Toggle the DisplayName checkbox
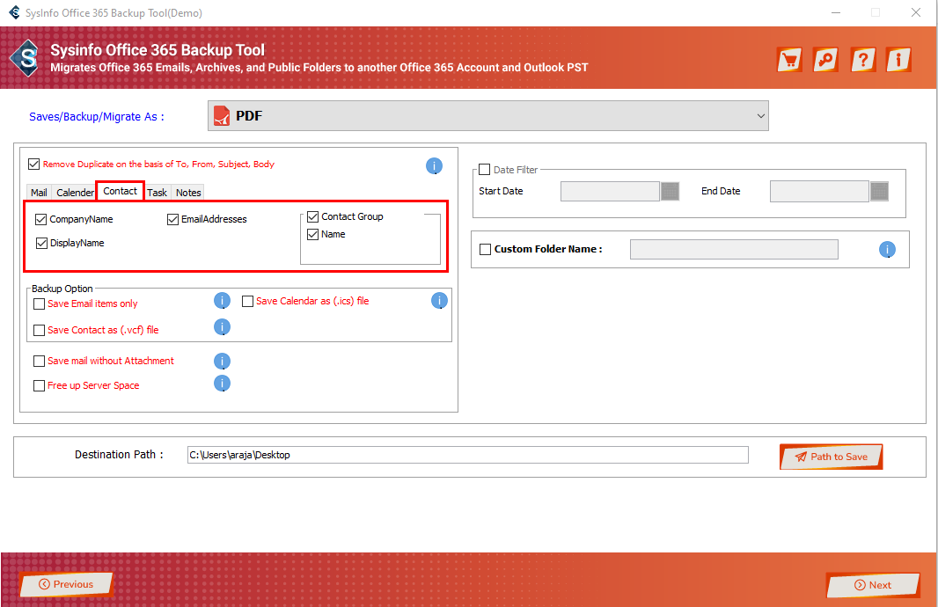Screen dimensions: 938x607 [x=41, y=243]
